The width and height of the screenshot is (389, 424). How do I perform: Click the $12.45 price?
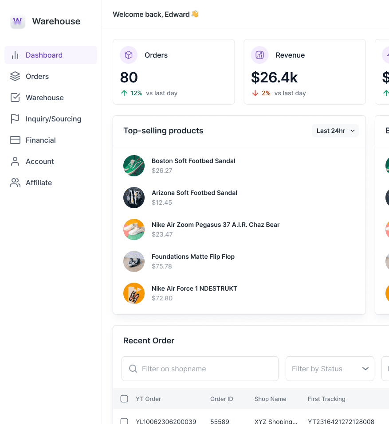162,202
